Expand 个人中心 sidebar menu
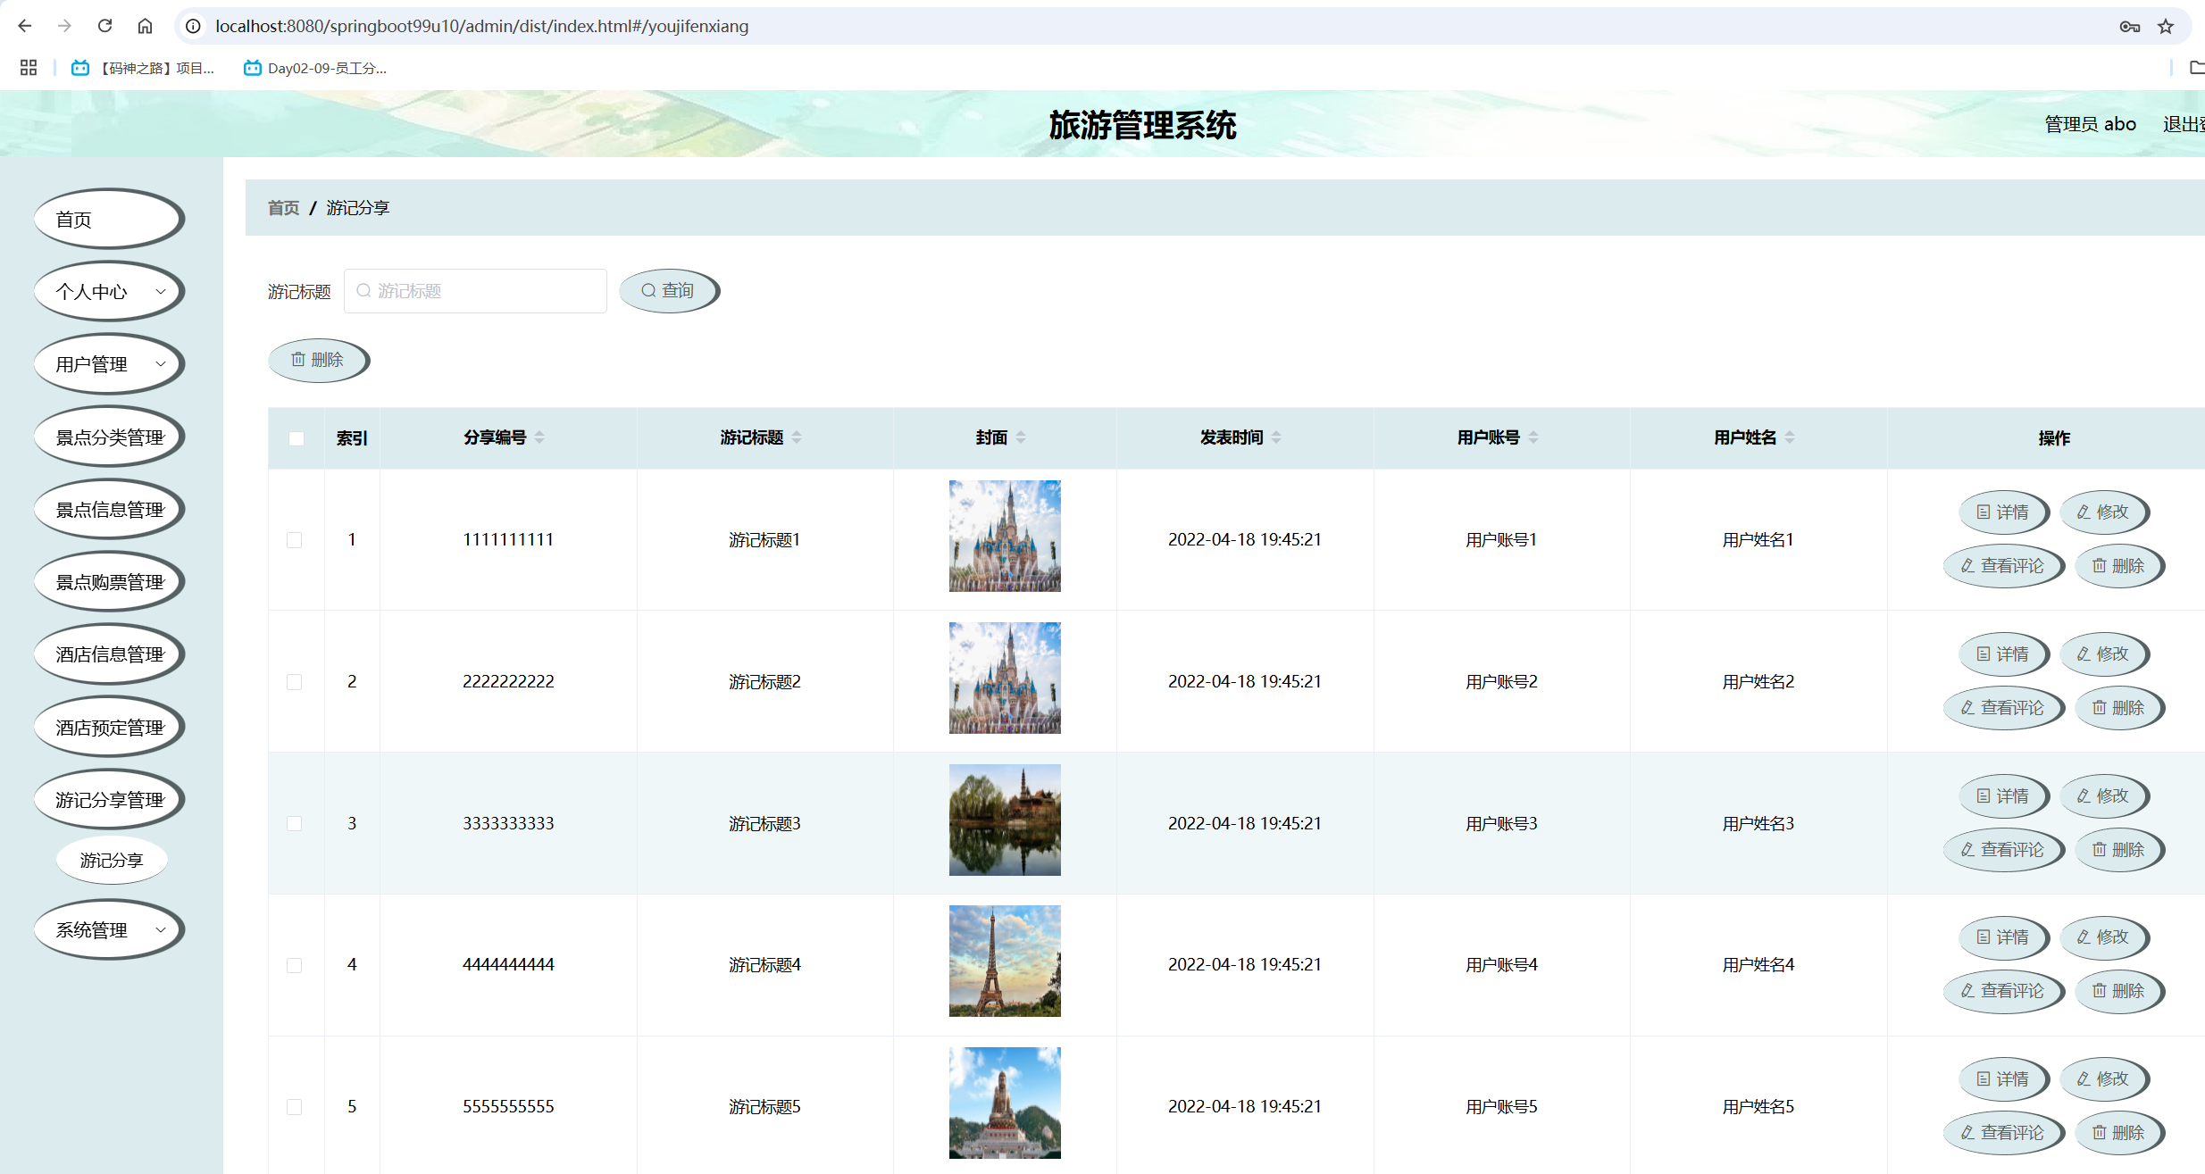 [x=109, y=291]
